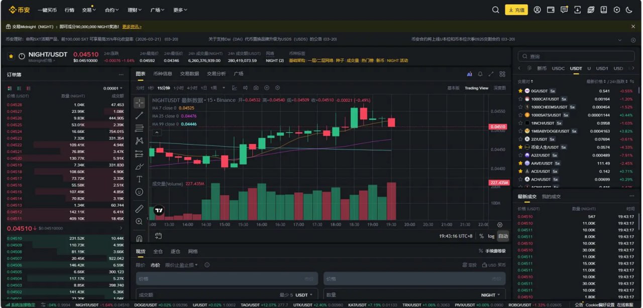Viewport: 643px width, 308px height.
Task: Open the user profile icon
Action: (537, 10)
